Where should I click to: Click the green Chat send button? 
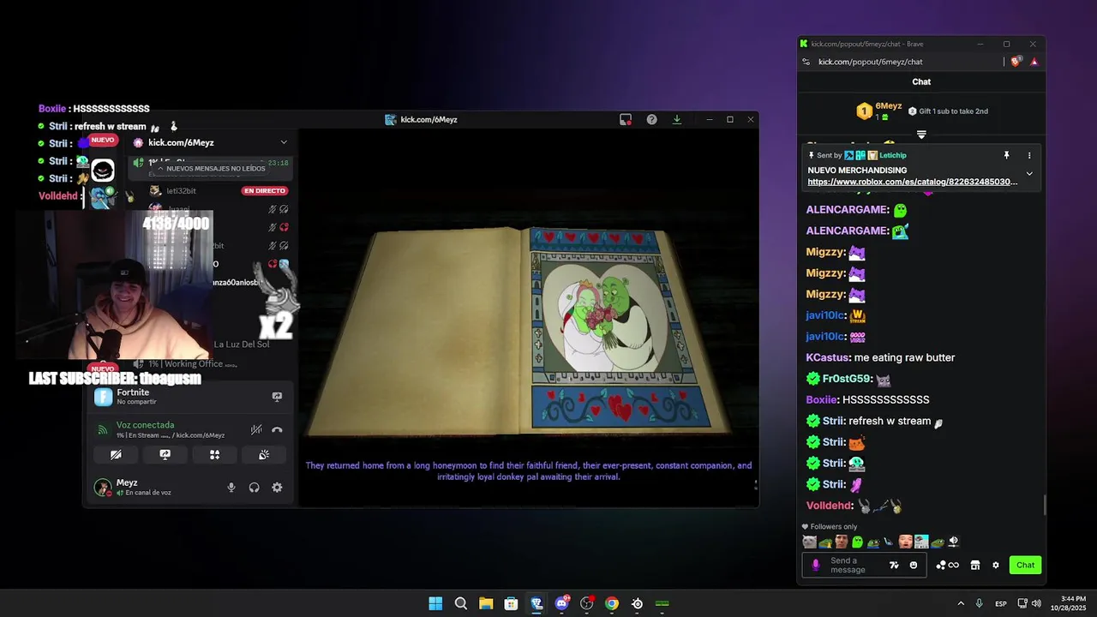(x=1026, y=565)
